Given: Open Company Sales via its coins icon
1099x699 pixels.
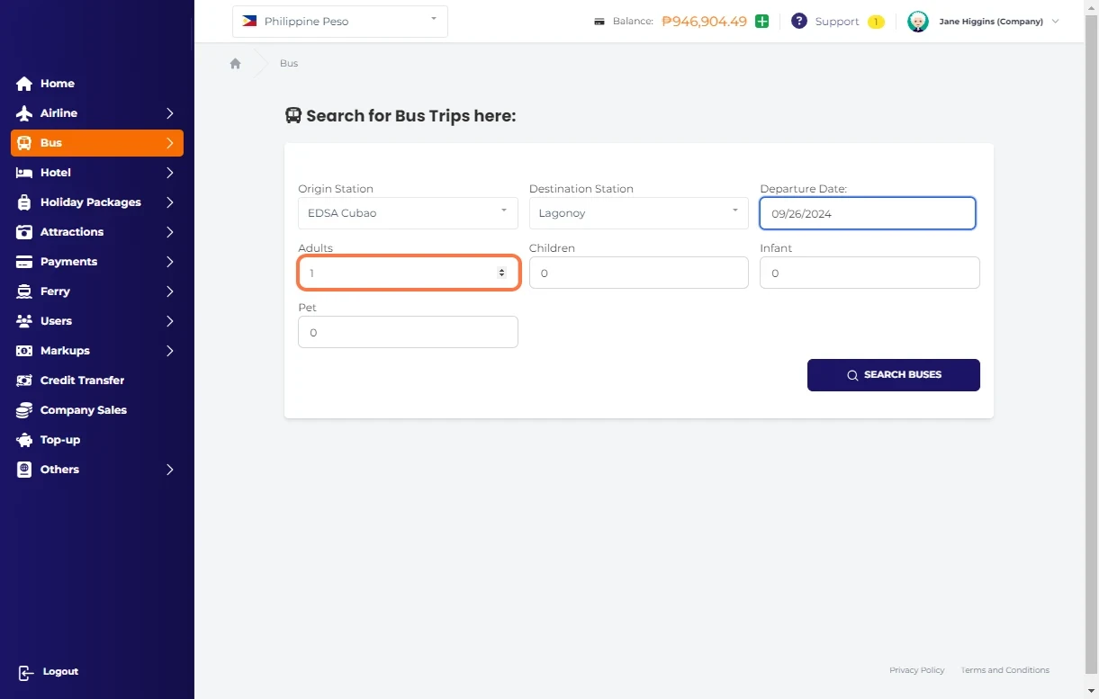Looking at the screenshot, I should click(x=24, y=410).
